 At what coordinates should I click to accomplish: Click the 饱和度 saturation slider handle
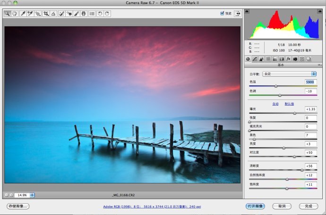pos(287,189)
